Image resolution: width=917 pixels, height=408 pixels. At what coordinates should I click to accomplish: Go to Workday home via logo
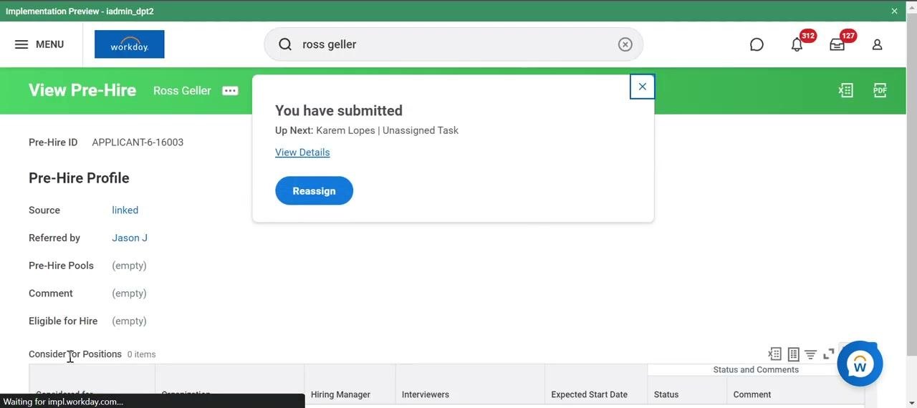coord(130,44)
